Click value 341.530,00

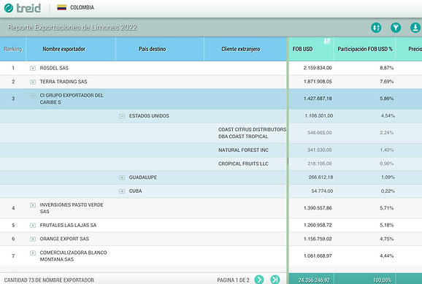coord(320,150)
